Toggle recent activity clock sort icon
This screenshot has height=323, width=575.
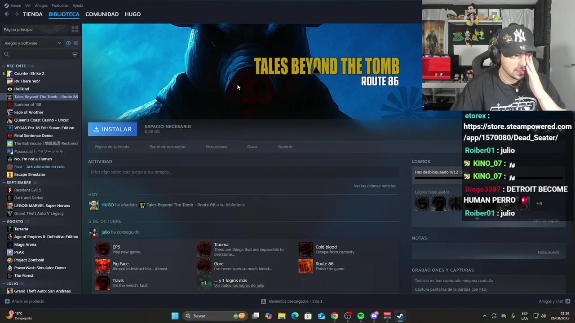(68, 43)
